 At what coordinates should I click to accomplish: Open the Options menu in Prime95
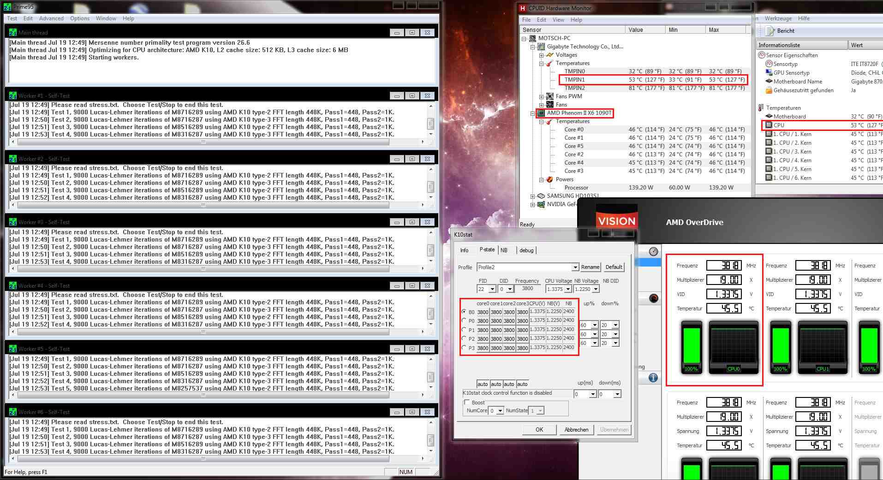point(80,18)
